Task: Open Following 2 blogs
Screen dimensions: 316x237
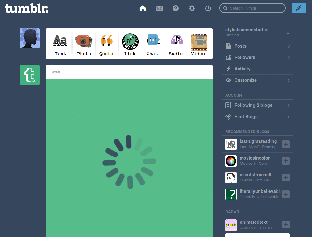Action: (257, 105)
